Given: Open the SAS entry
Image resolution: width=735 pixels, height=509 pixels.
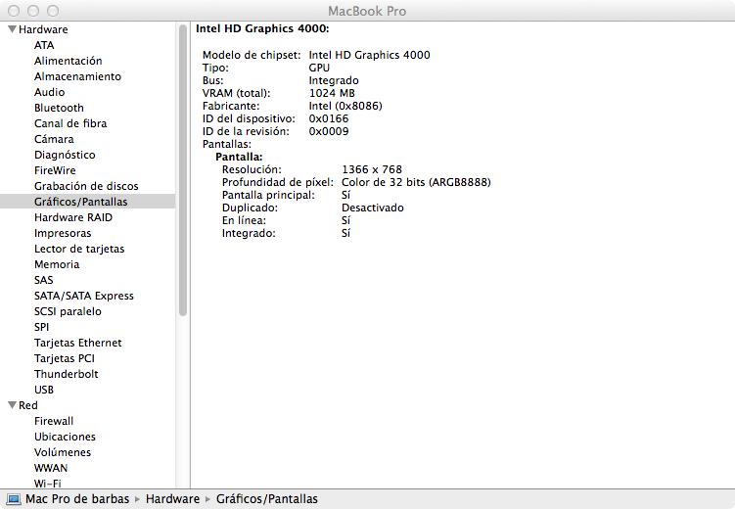Looking at the screenshot, I should [x=44, y=280].
